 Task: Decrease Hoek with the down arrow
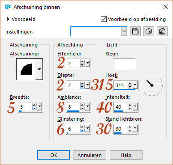click(x=130, y=87)
